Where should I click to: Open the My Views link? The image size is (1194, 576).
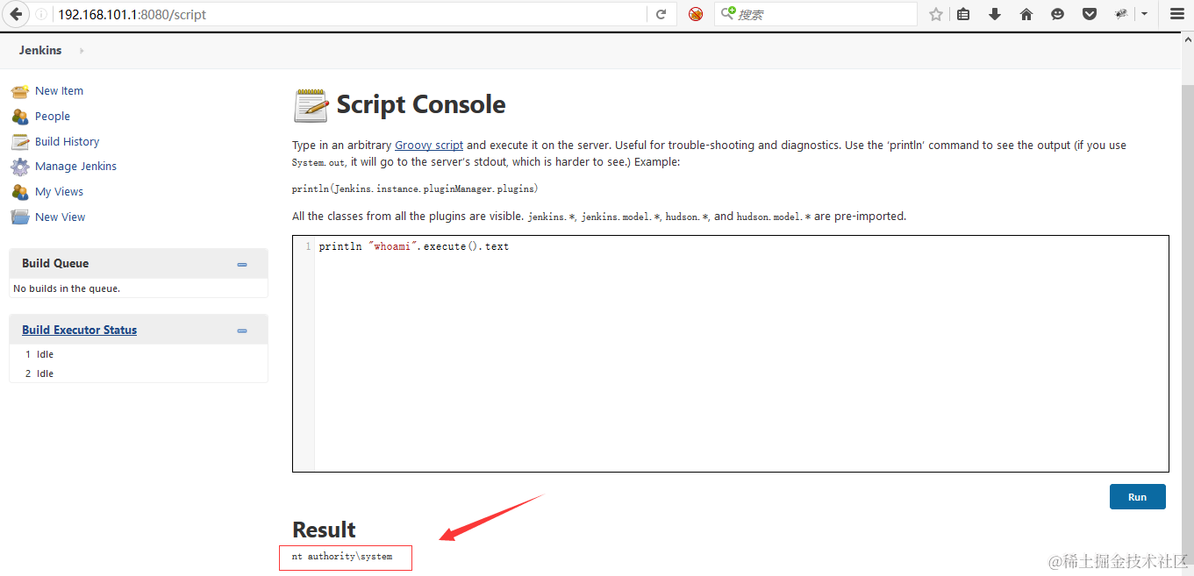click(x=59, y=192)
